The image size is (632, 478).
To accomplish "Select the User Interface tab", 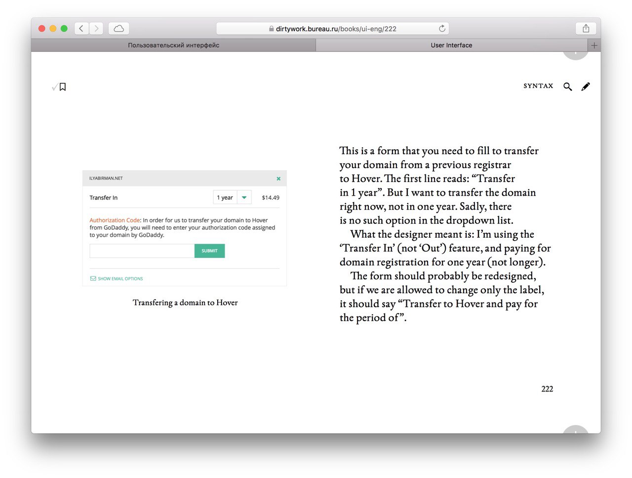I will click(451, 45).
